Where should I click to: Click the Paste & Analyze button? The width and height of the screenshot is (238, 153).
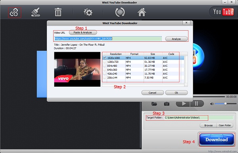click(x=83, y=33)
